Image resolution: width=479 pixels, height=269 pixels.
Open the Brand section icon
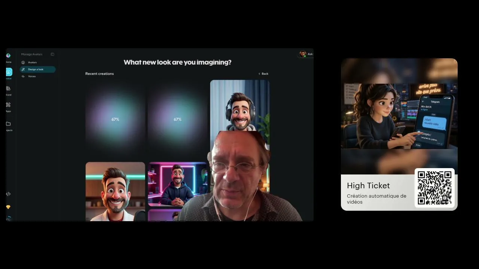8,89
